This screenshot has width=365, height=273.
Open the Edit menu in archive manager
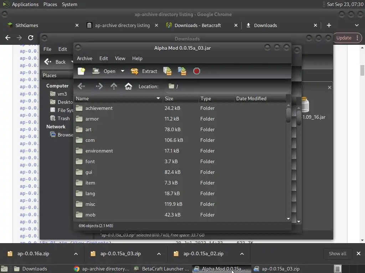point(104,58)
